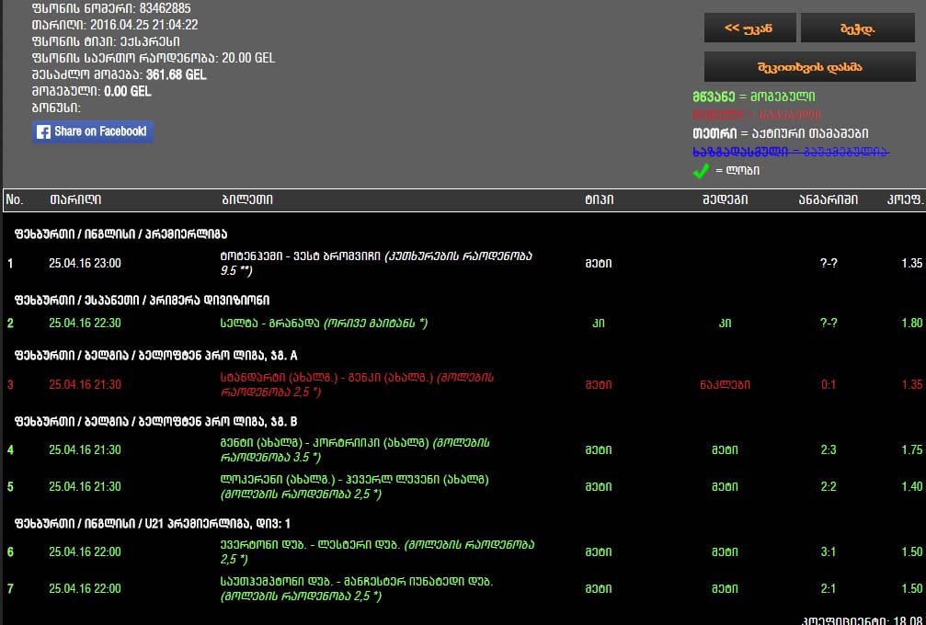The height and width of the screenshot is (625, 926).
Task: Click the green checkmark legend icon
Action: pos(701,170)
